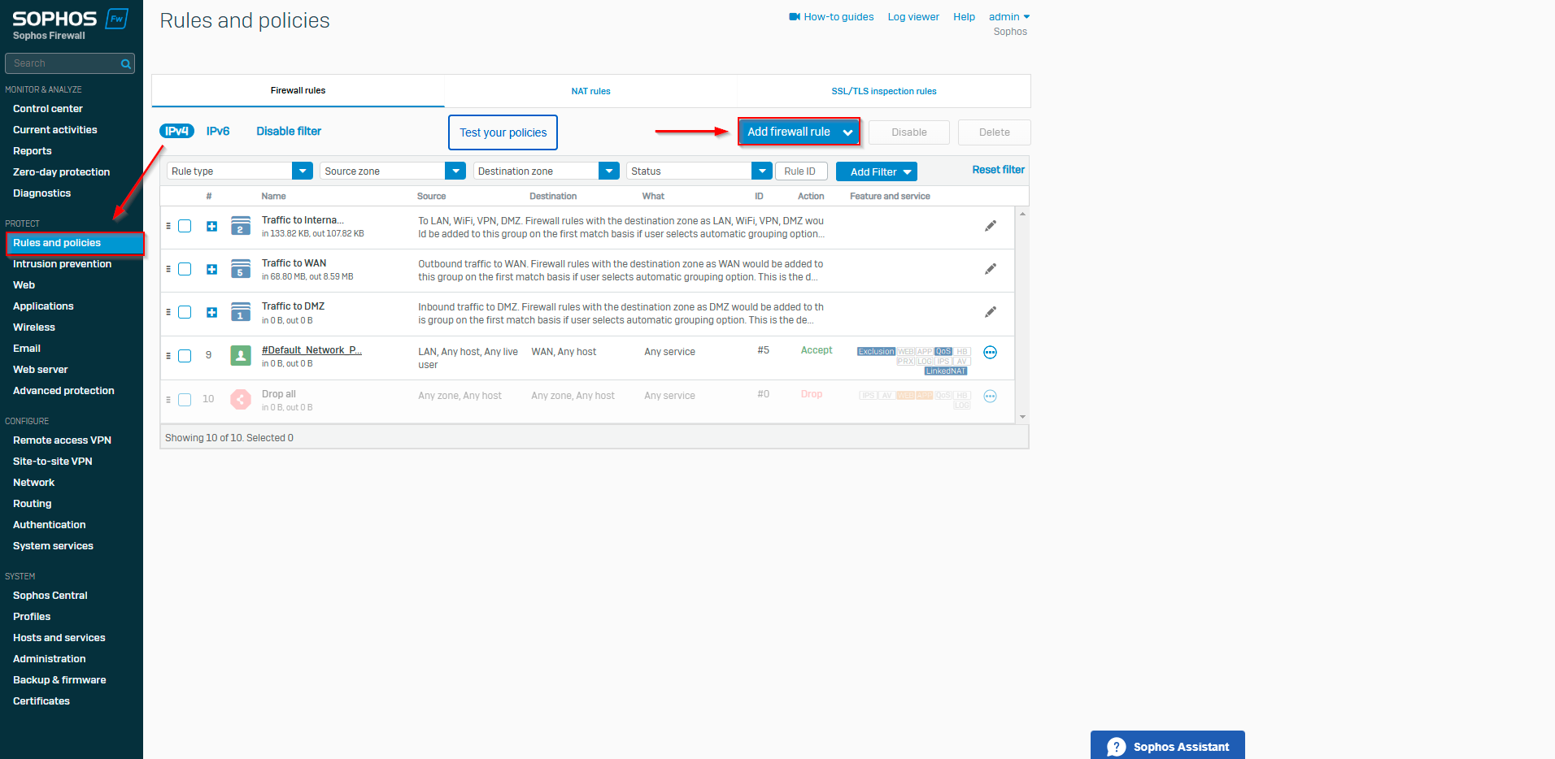Image resolution: width=1555 pixels, height=759 pixels.
Task: Click the Drop all rule red icon
Action: [x=241, y=399]
